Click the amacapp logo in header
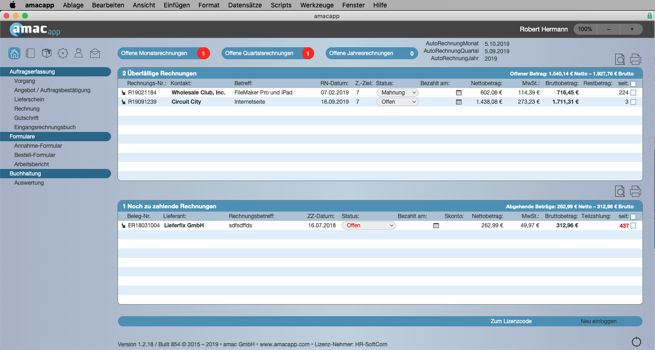This screenshot has width=655, height=350. tap(35, 30)
